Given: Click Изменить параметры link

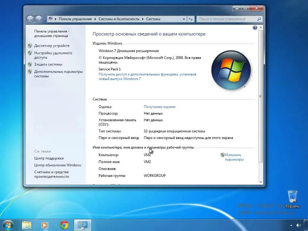Looking at the screenshot, I should click(234, 157).
